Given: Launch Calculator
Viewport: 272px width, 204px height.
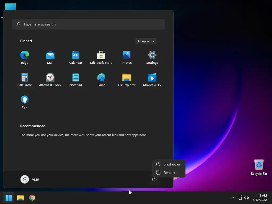Looking at the screenshot, I should pyautogui.click(x=25, y=80).
